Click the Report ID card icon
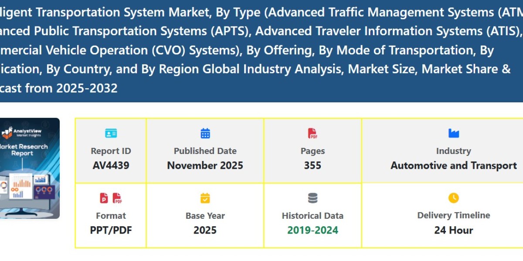523x261 pixels. pos(111,133)
